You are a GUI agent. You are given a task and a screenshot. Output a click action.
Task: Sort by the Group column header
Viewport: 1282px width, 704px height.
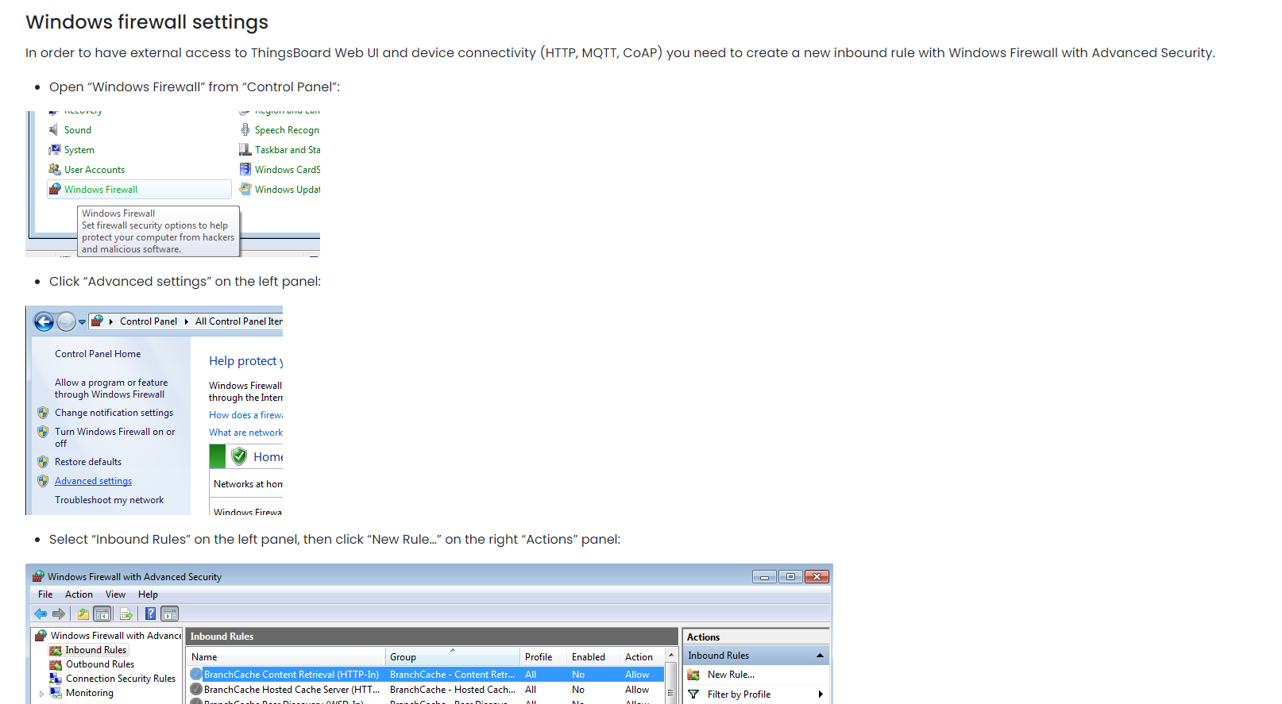click(x=453, y=657)
